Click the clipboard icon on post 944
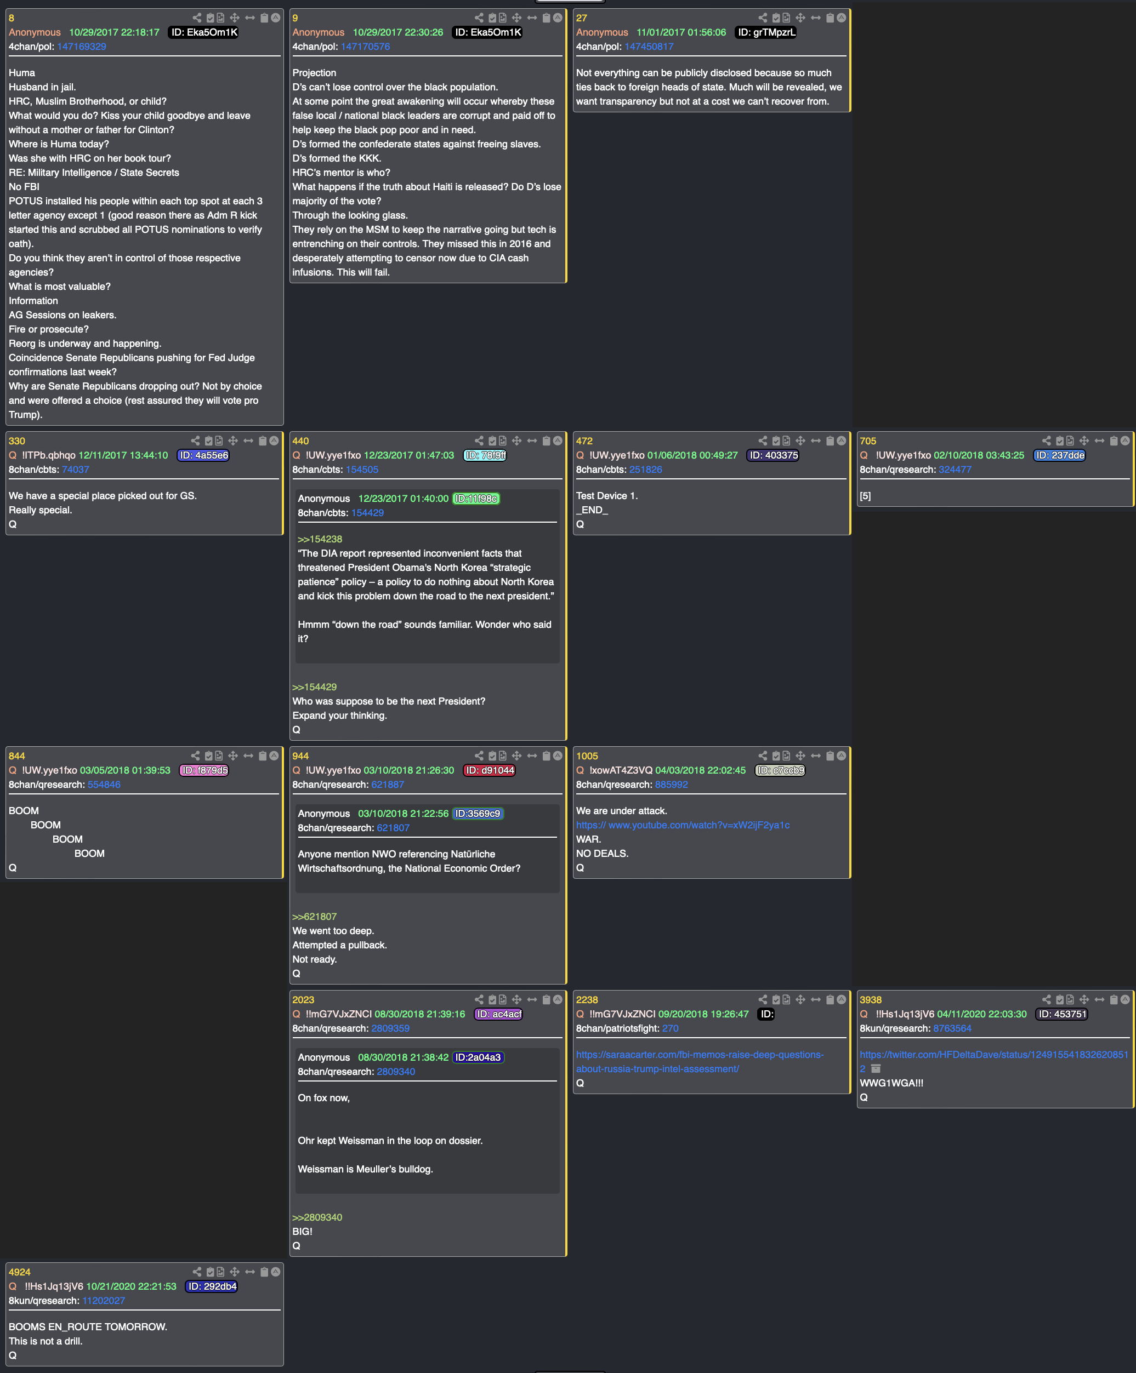The width and height of the screenshot is (1136, 1373). [547, 756]
